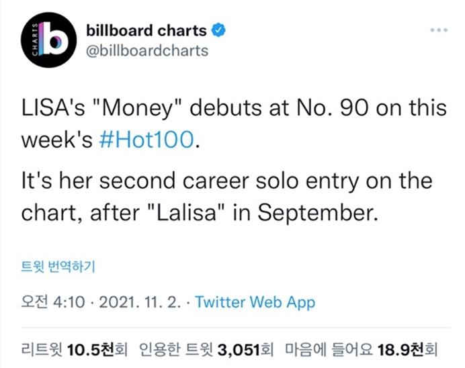Screen dimensions: 465x368
Task: Click the billboard charts profile avatar
Action: [46, 42]
